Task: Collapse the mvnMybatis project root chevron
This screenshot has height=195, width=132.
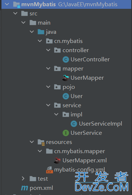Action: [7, 4]
